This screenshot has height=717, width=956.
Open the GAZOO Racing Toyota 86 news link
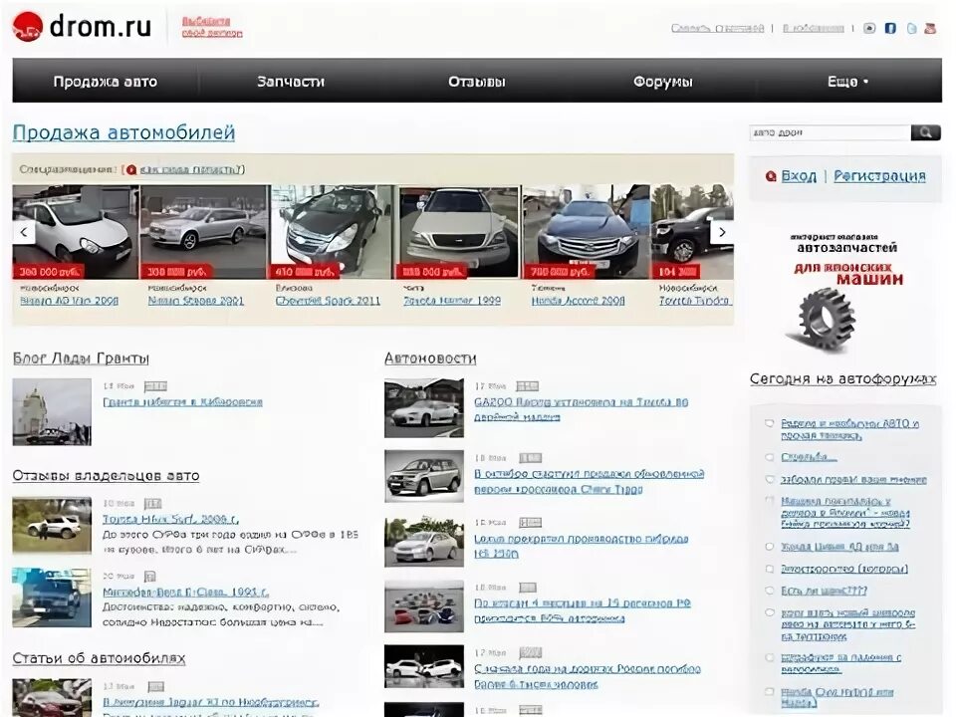click(x=581, y=409)
